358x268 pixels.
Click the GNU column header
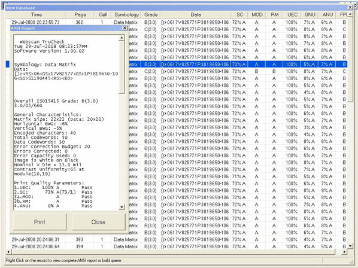click(310, 15)
